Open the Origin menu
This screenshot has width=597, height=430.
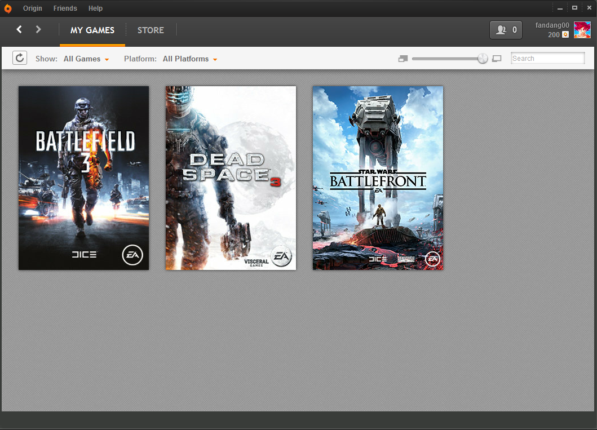32,8
